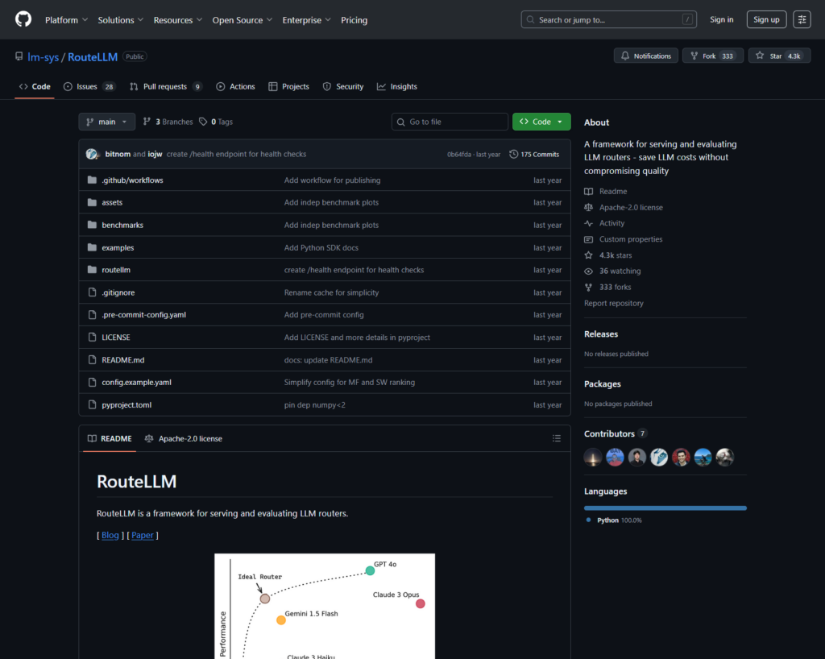Open the routellm folder
825x659 pixels.
[x=115, y=270]
